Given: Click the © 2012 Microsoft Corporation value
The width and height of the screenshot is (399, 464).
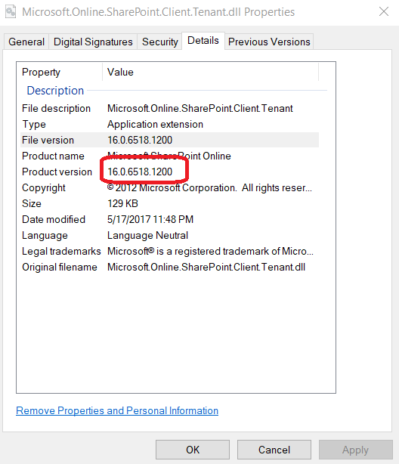Looking at the screenshot, I should click(209, 188).
